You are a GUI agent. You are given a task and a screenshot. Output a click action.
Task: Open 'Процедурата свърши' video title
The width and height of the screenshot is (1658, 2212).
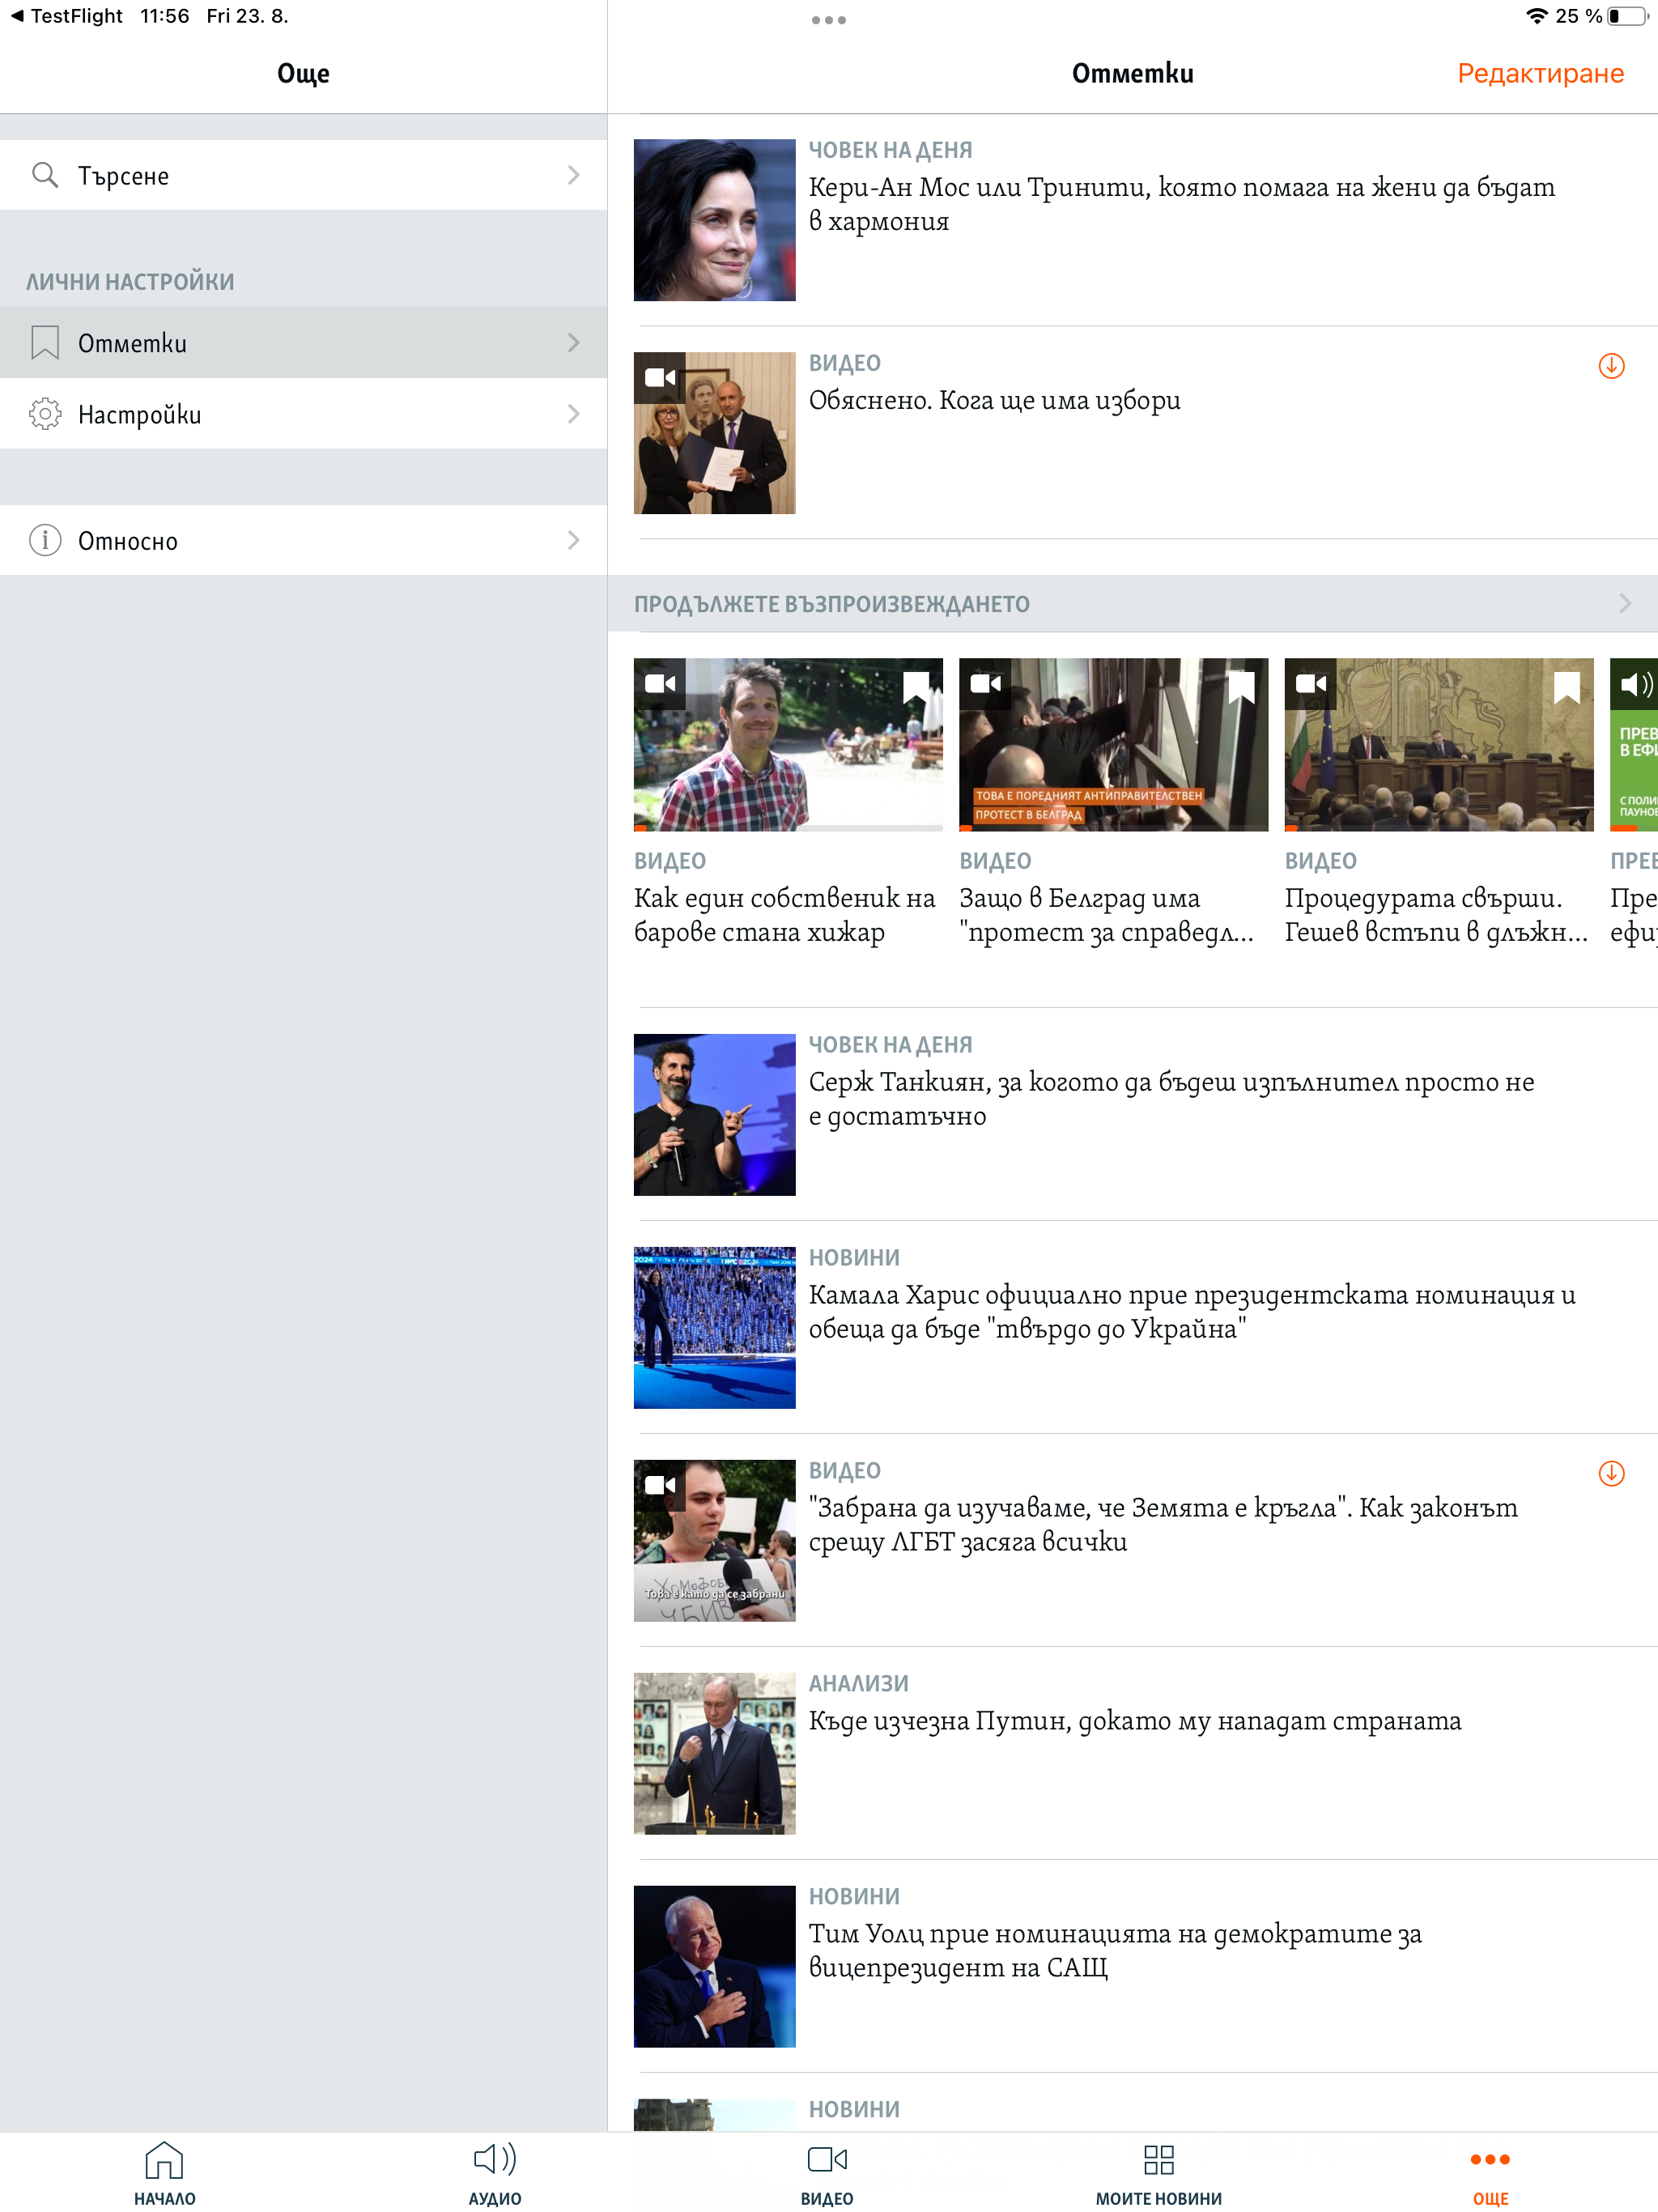click(x=1437, y=915)
